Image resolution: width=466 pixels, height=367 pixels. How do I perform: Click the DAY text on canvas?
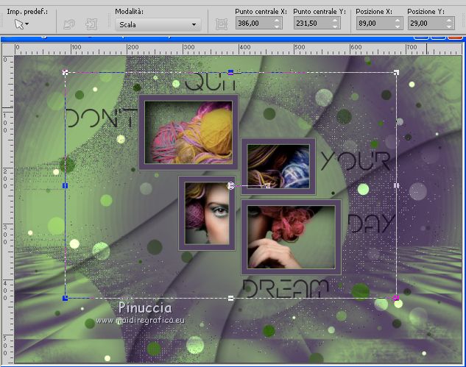point(372,223)
